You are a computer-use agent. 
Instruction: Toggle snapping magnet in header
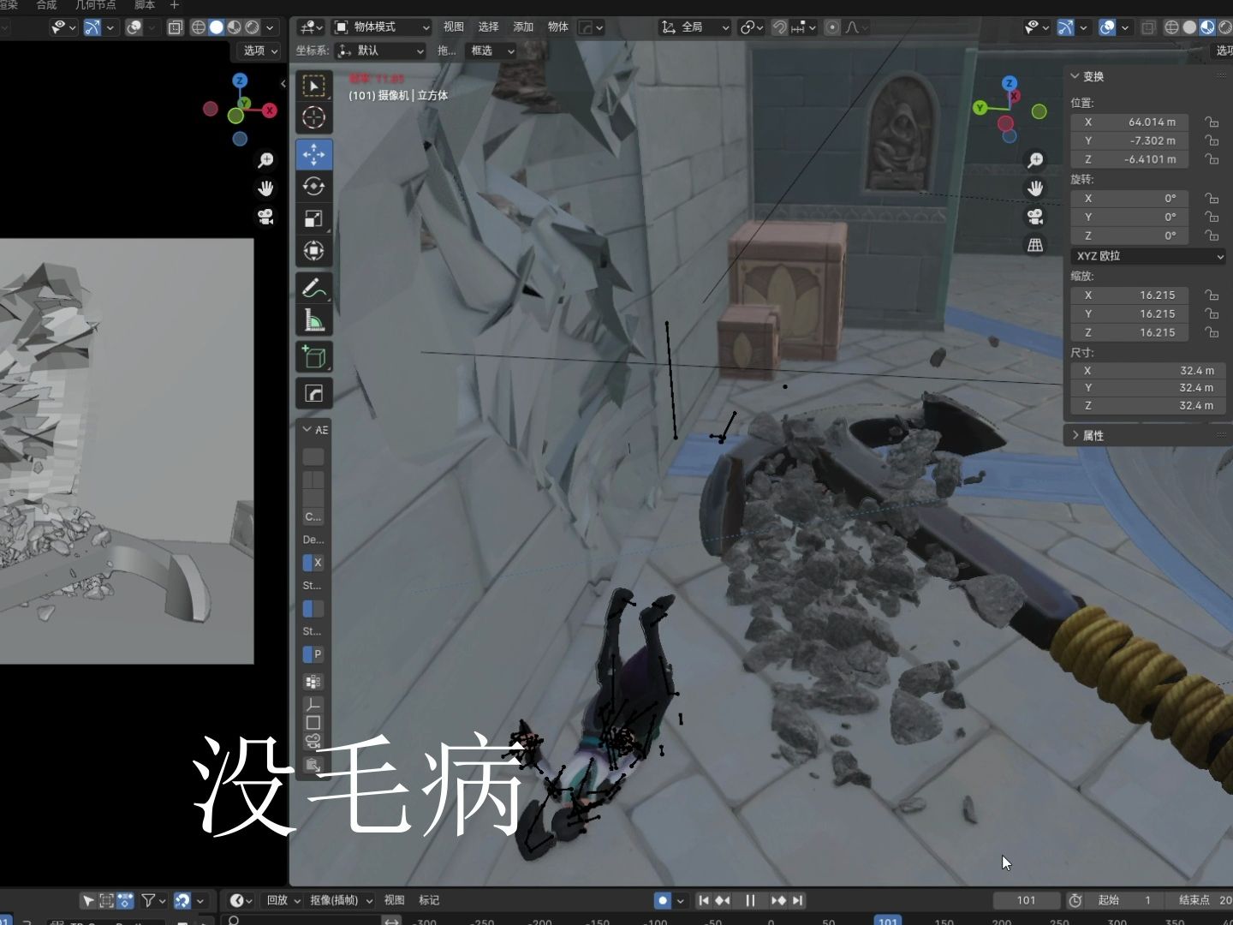click(779, 27)
